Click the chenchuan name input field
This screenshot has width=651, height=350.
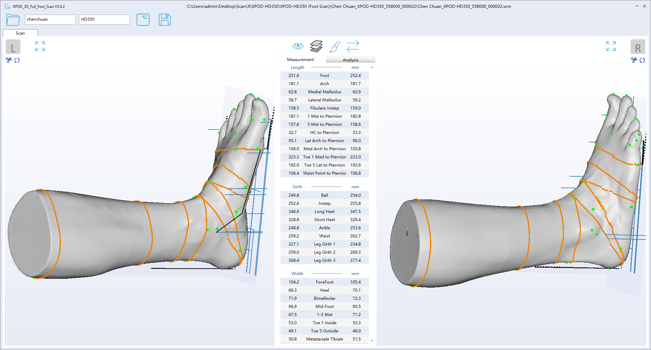50,20
